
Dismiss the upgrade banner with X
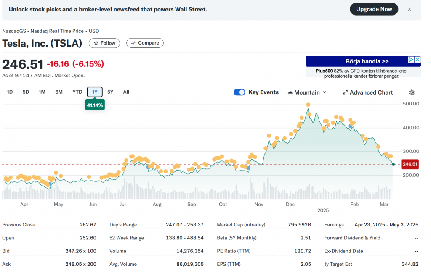(x=410, y=9)
